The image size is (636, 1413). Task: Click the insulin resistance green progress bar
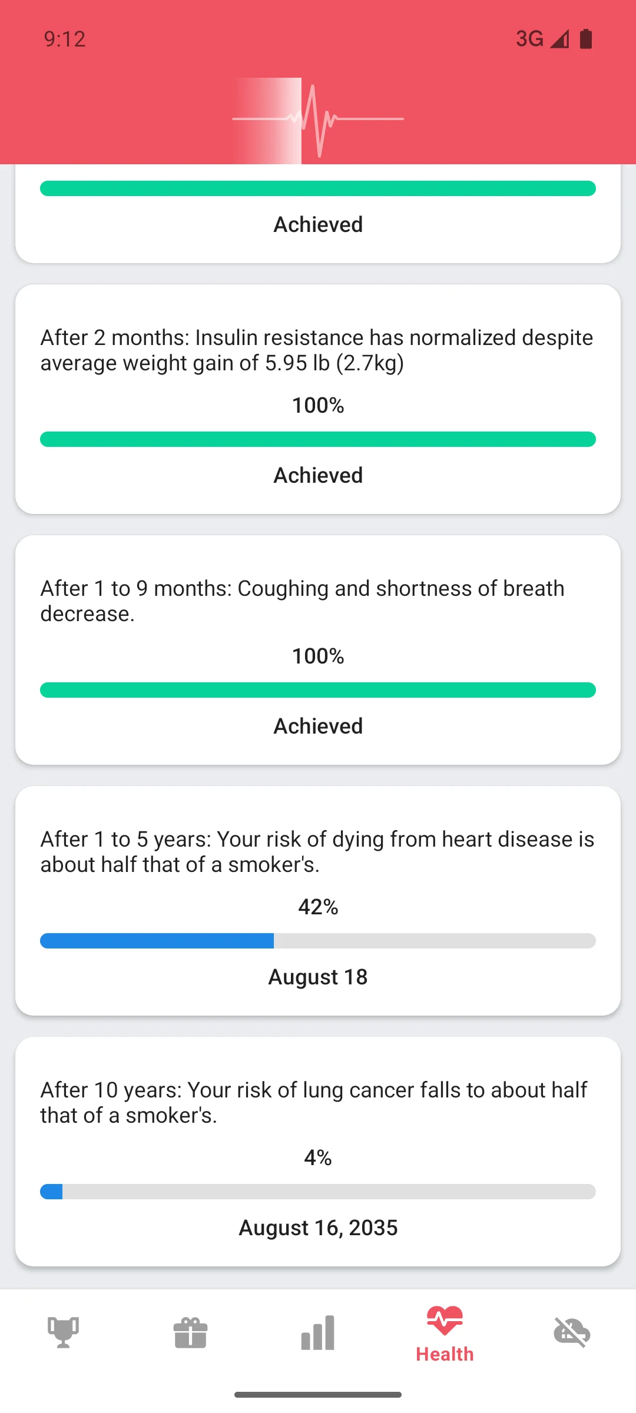coord(318,439)
